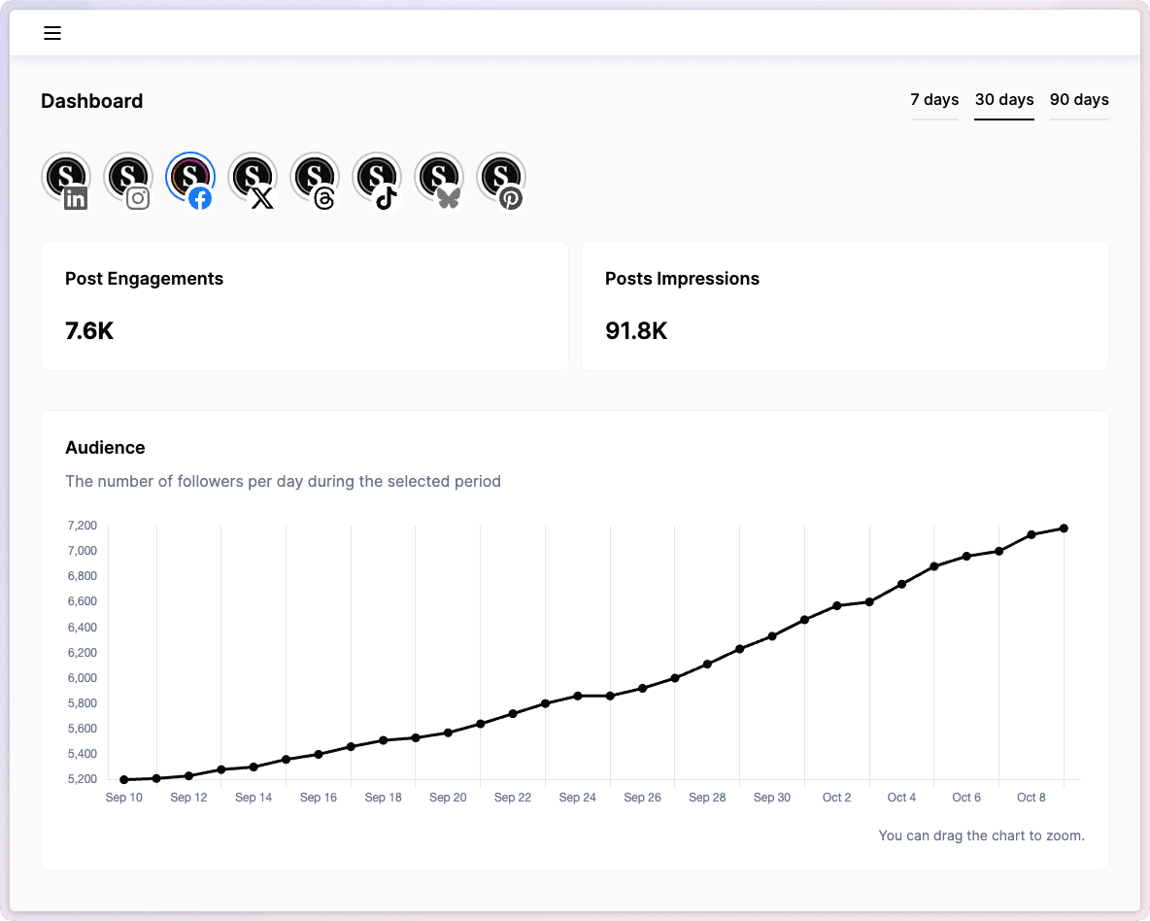Click the Sep 10 data point
Screen dimensions: 1150x921
tap(124, 779)
